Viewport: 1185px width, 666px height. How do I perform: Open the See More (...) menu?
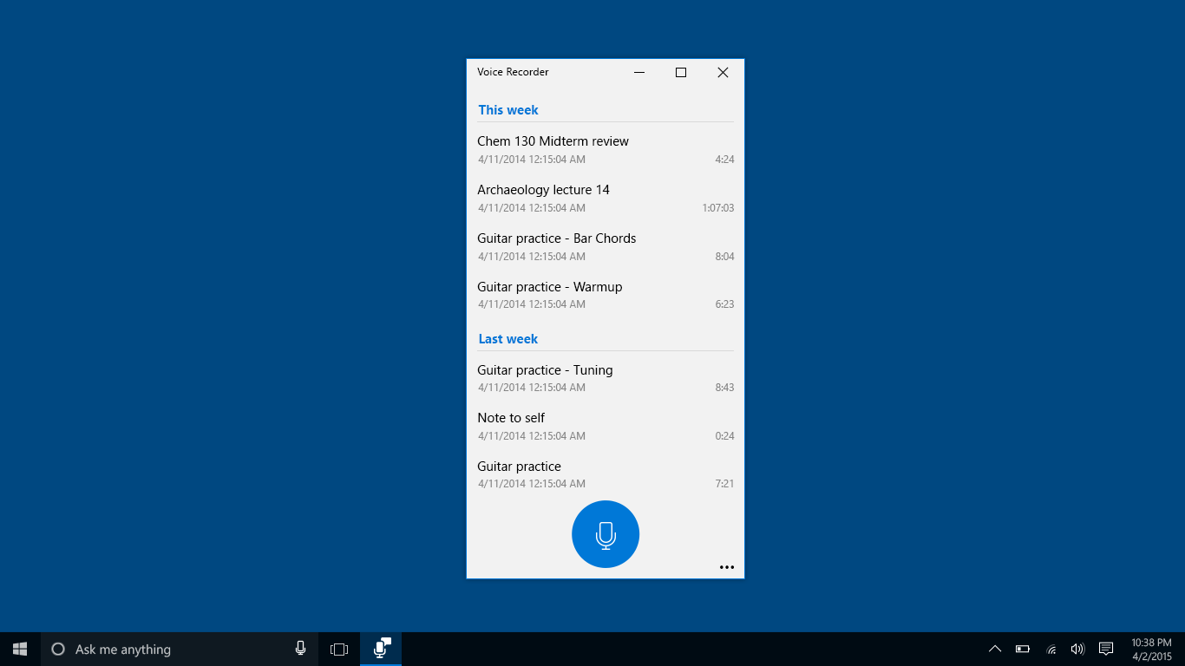727,567
